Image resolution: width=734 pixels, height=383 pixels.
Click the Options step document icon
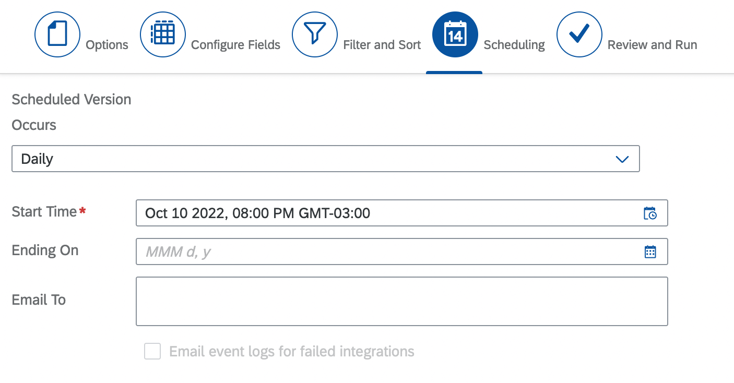(x=57, y=34)
